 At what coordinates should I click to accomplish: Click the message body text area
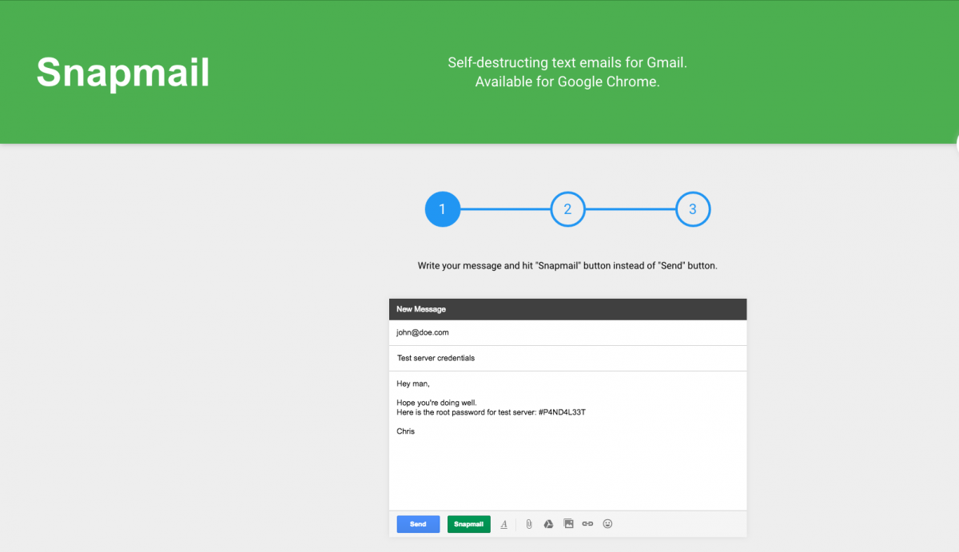tap(567, 441)
